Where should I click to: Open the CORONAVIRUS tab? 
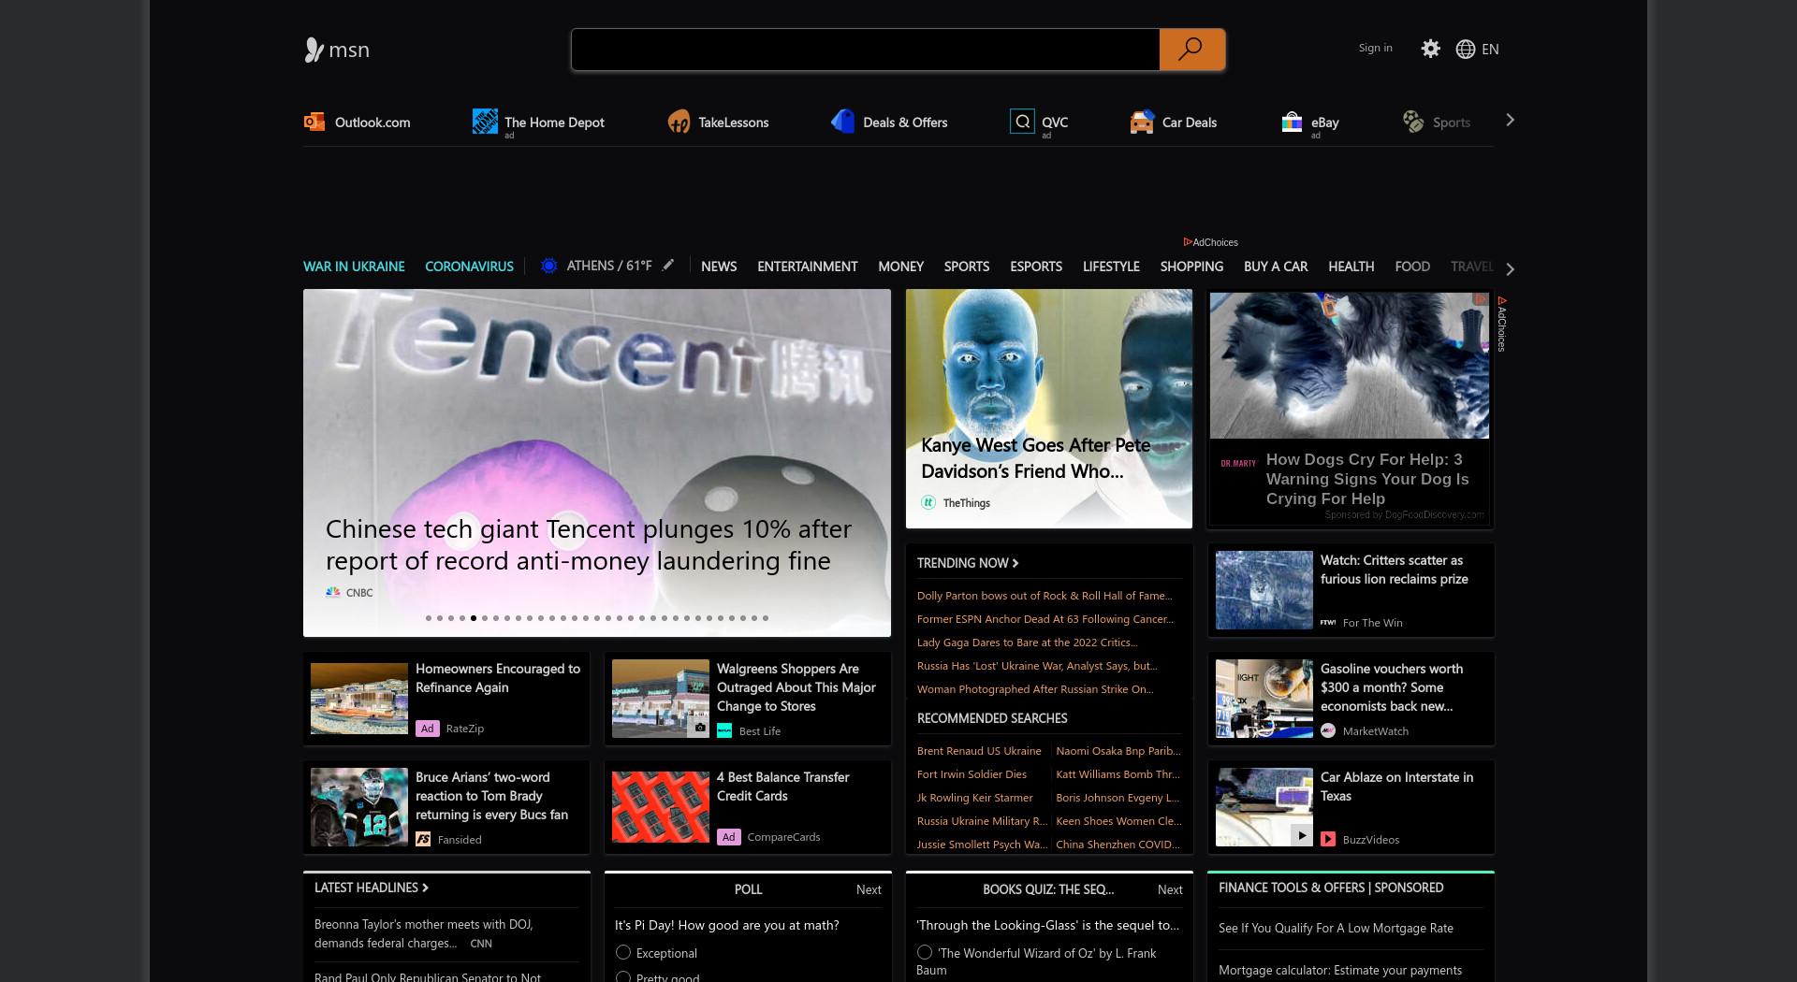[x=469, y=267]
